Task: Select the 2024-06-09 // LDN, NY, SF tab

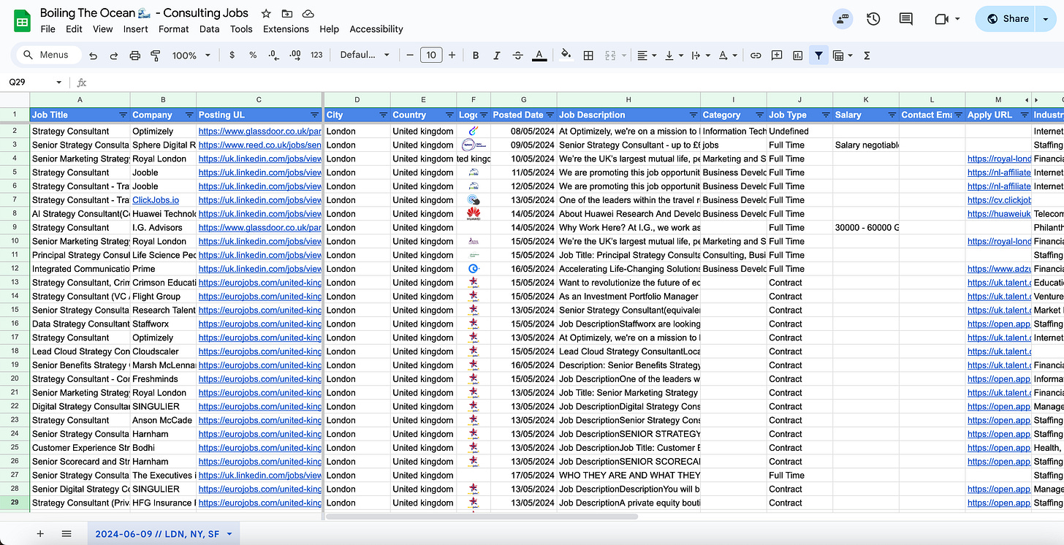Action: 164,534
